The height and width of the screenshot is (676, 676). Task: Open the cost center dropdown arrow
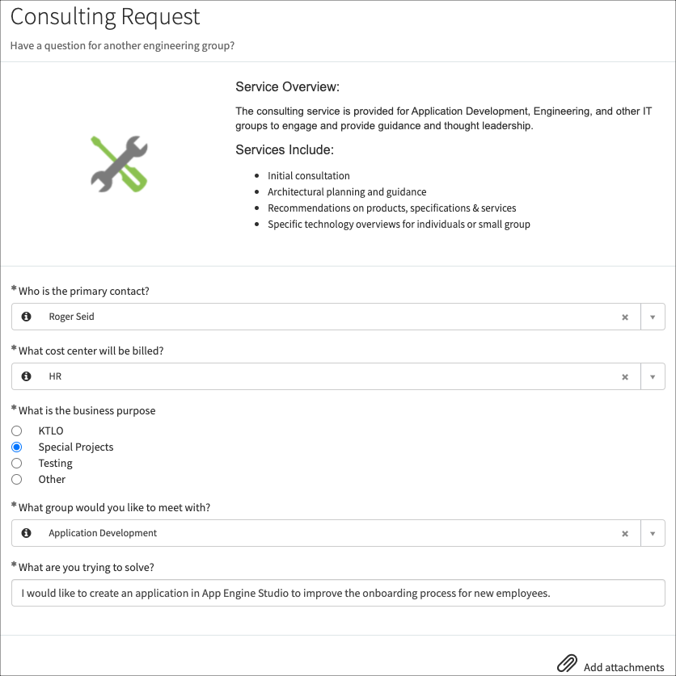[653, 376]
